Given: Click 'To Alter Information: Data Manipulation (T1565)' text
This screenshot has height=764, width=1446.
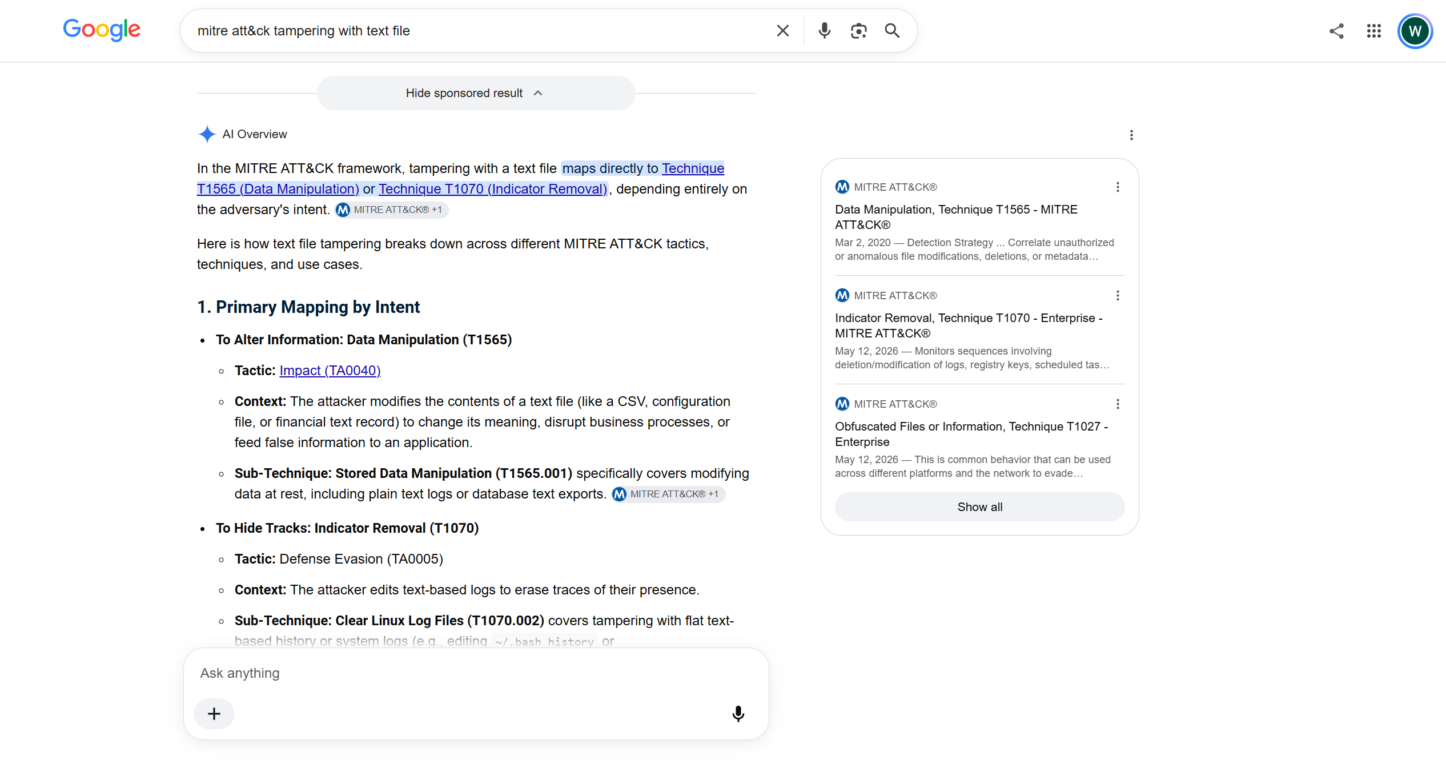Looking at the screenshot, I should pos(364,340).
